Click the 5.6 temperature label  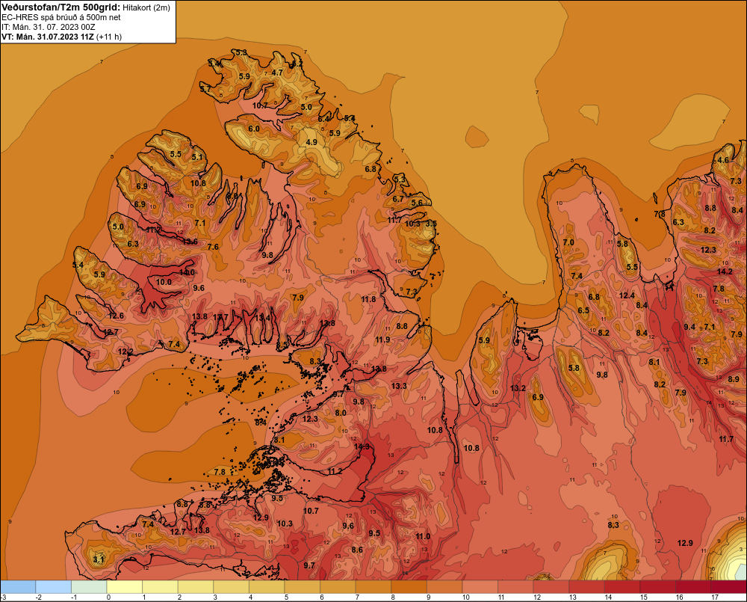point(417,202)
